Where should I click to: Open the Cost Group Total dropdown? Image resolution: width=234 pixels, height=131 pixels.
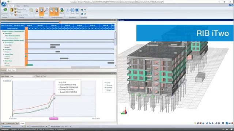coord(21,76)
